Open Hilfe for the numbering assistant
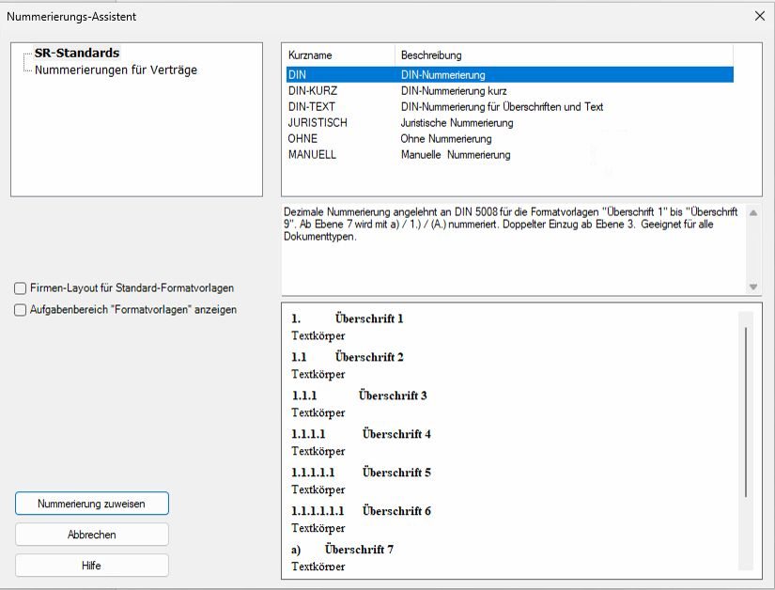Screen dimensions: 775x590 (x=91, y=566)
